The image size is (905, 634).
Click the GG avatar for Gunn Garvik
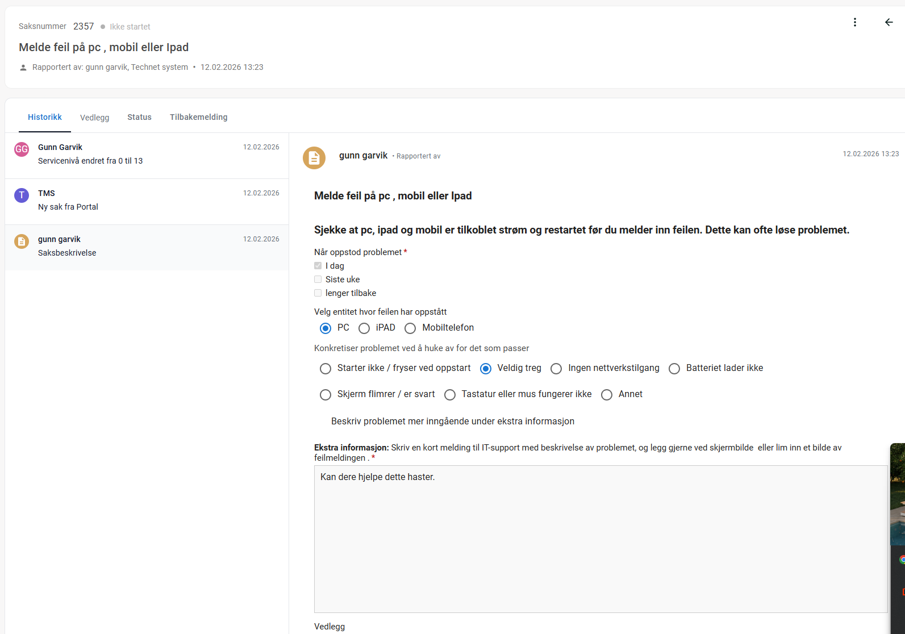click(22, 149)
